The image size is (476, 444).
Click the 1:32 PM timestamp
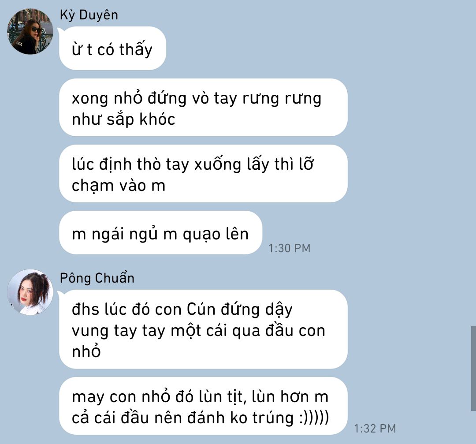click(x=375, y=429)
